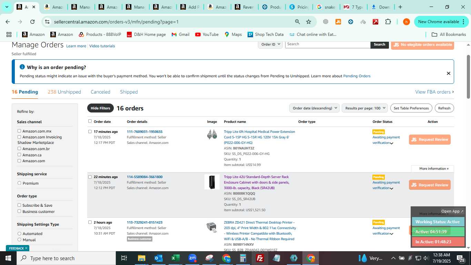Switch to 238 Unshipped tab
471x265 pixels.
click(64, 92)
